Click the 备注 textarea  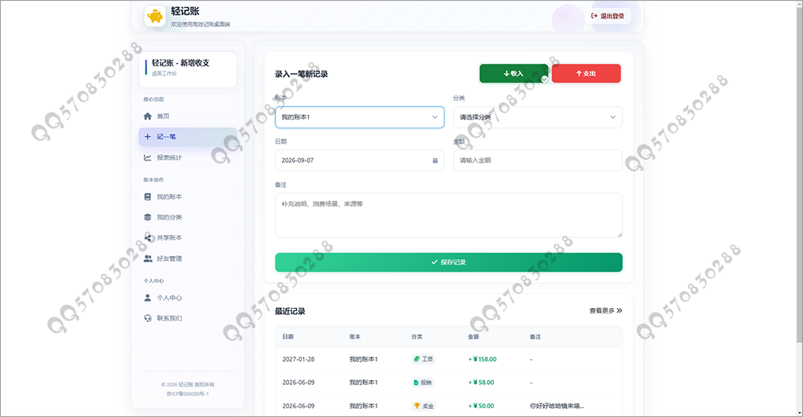pyautogui.click(x=449, y=216)
